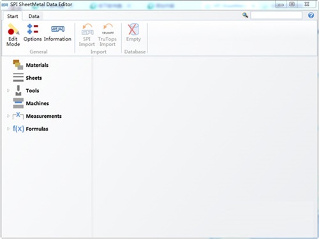Expand the Measurements tree node

click(x=8, y=116)
